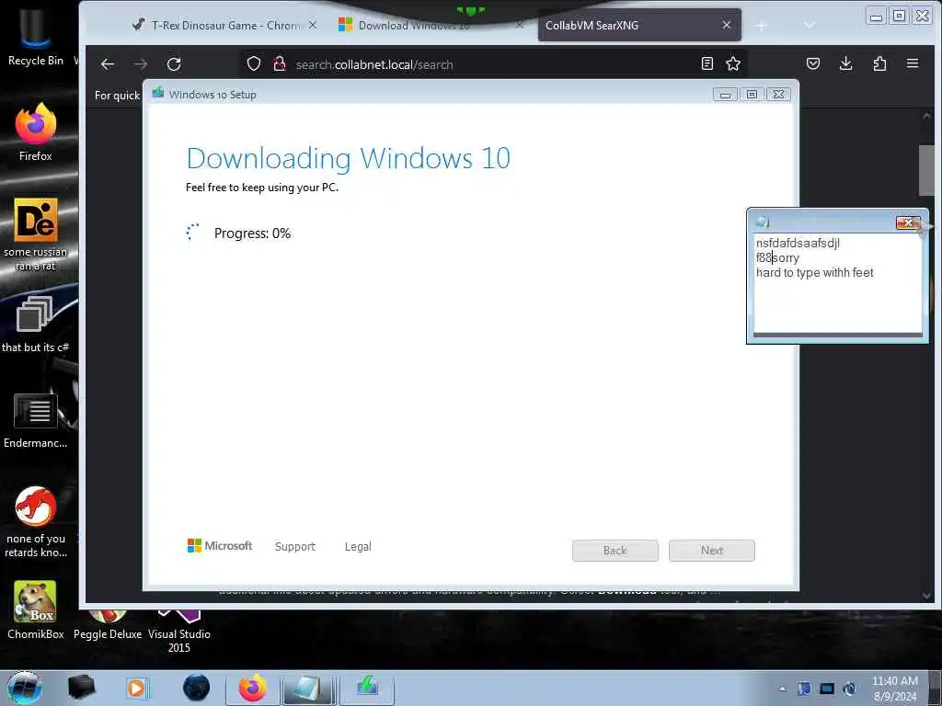This screenshot has height=706, width=942.
Task: Switch to Windows Setup taskbar button
Action: point(367,688)
